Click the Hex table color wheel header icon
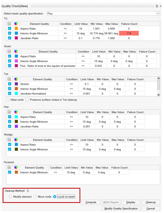 tap(16, 112)
